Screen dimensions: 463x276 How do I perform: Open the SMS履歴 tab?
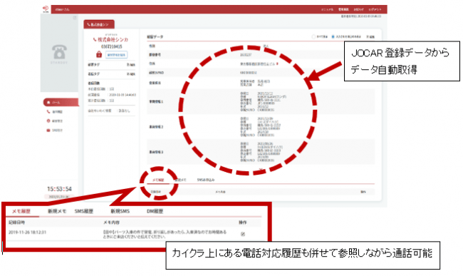[x=84, y=211]
